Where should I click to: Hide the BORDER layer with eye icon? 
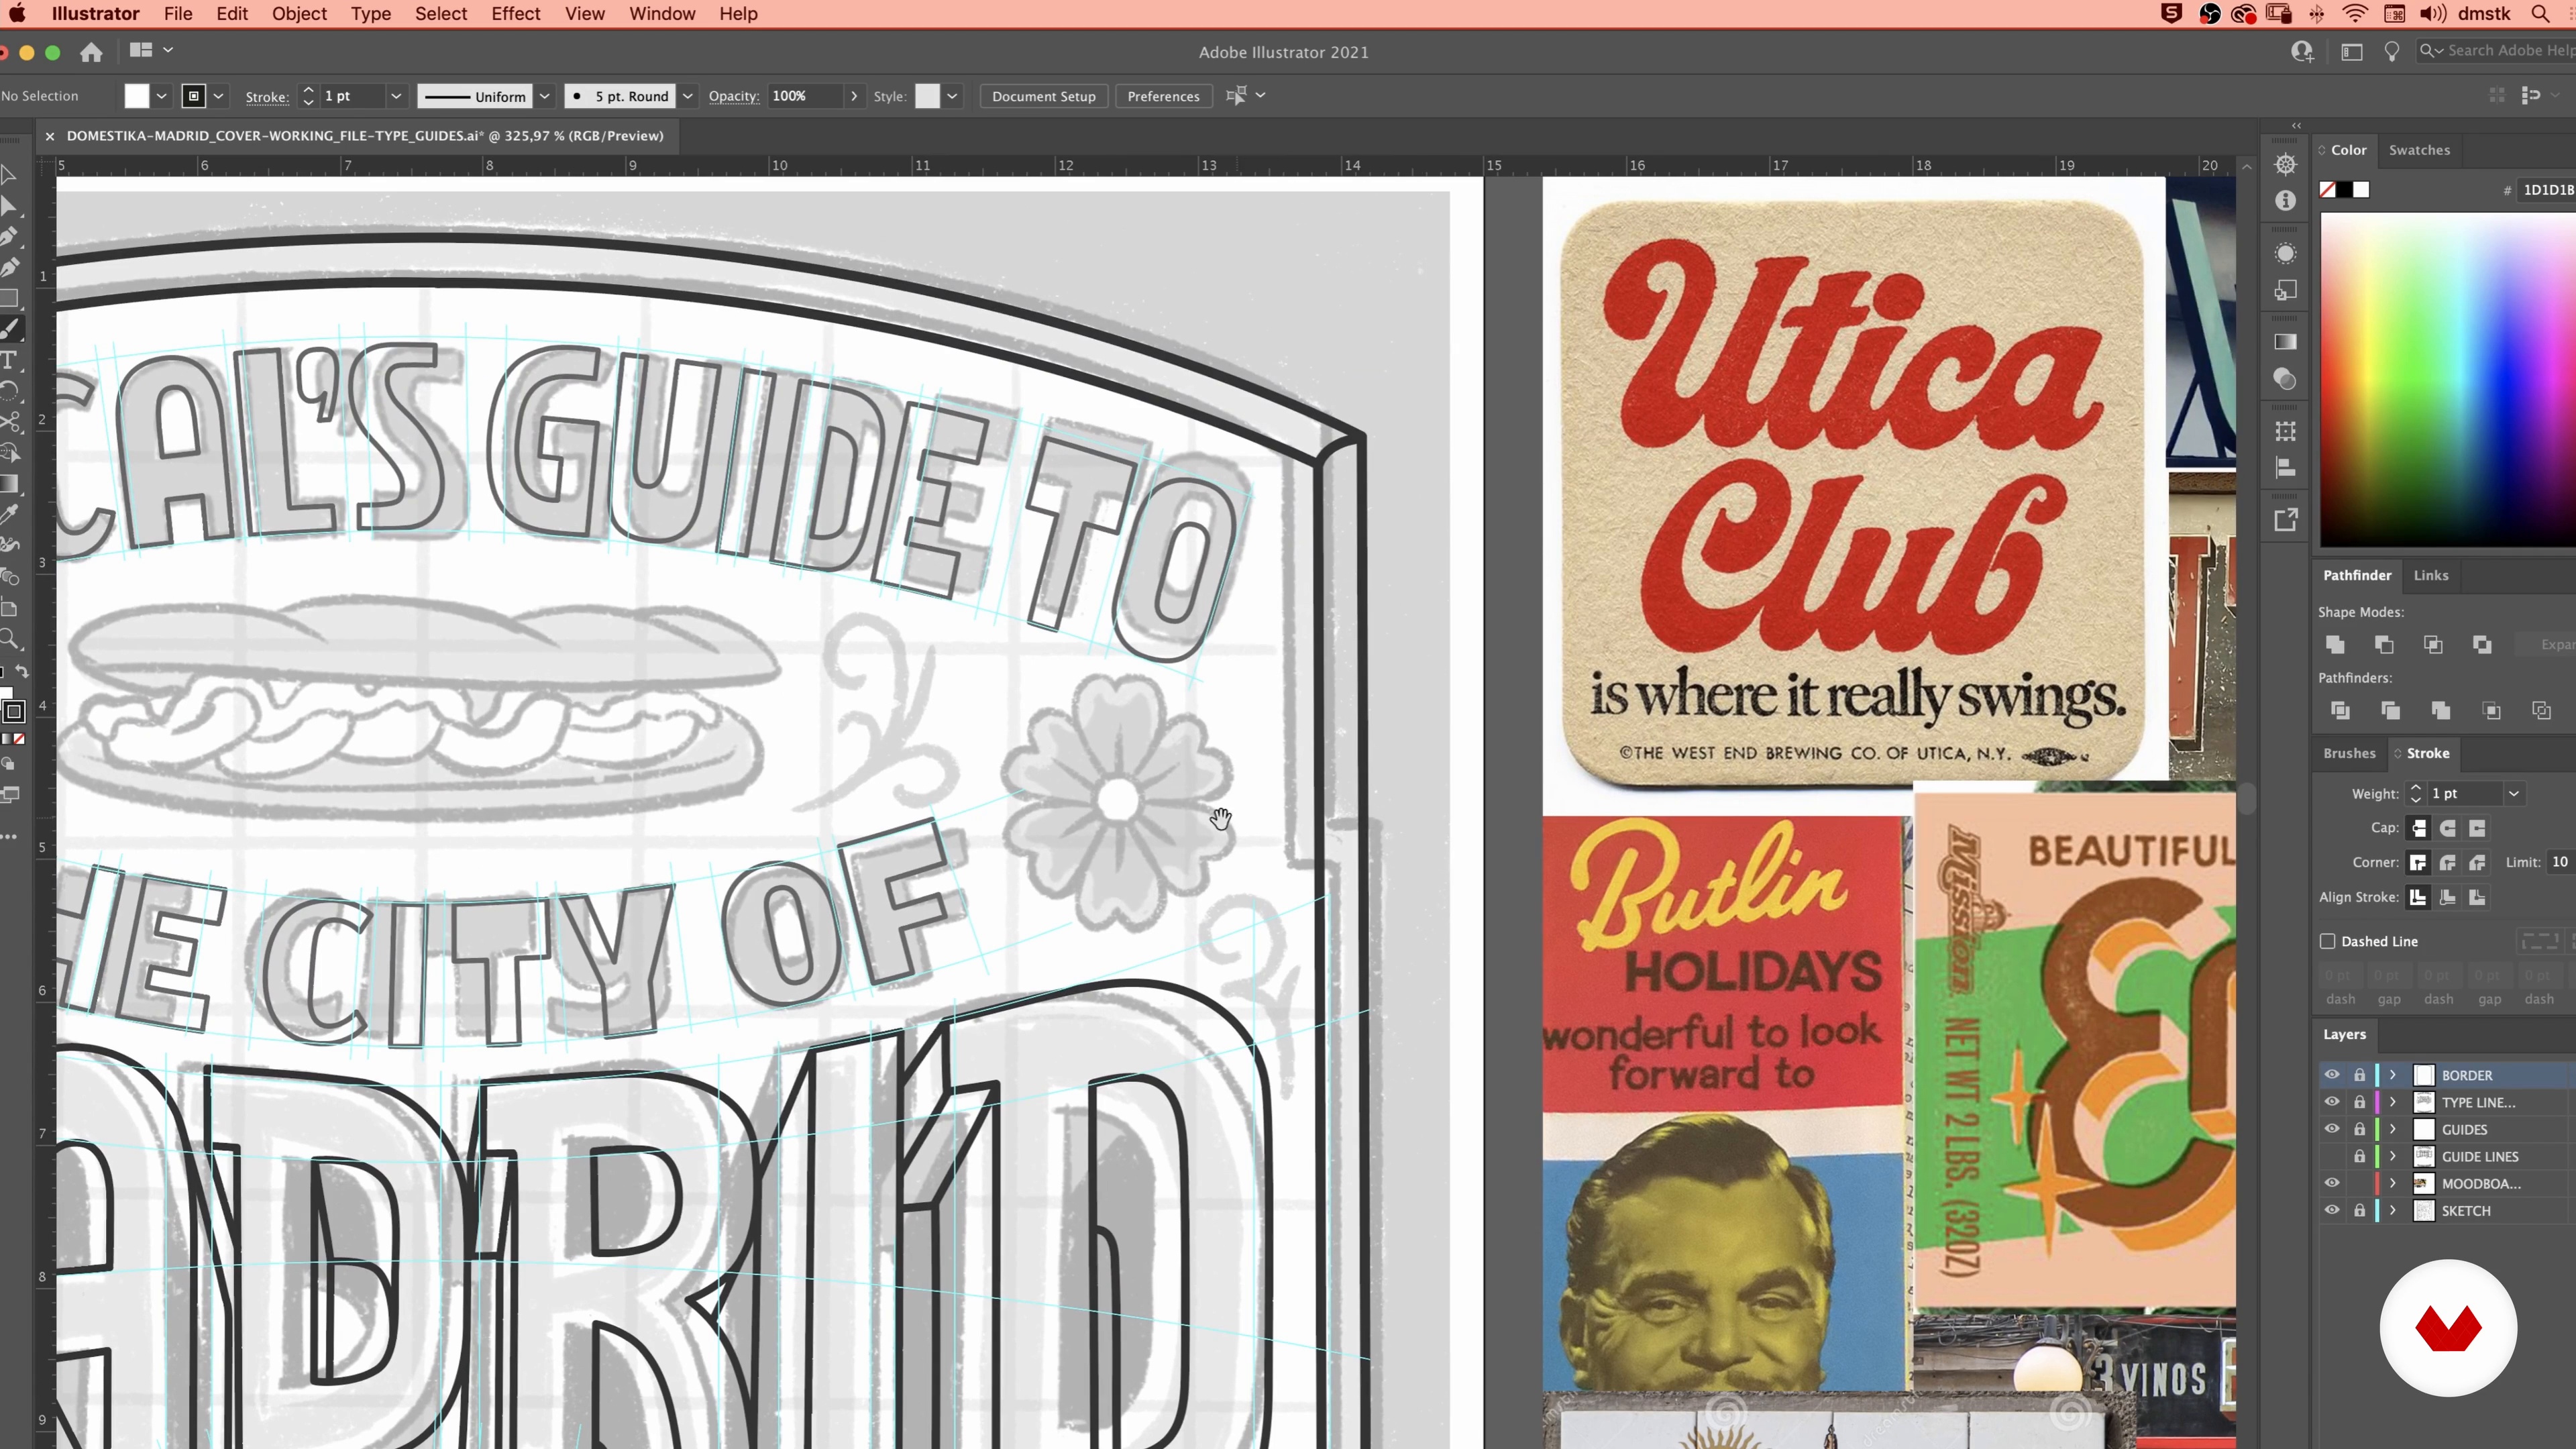tap(2332, 1075)
